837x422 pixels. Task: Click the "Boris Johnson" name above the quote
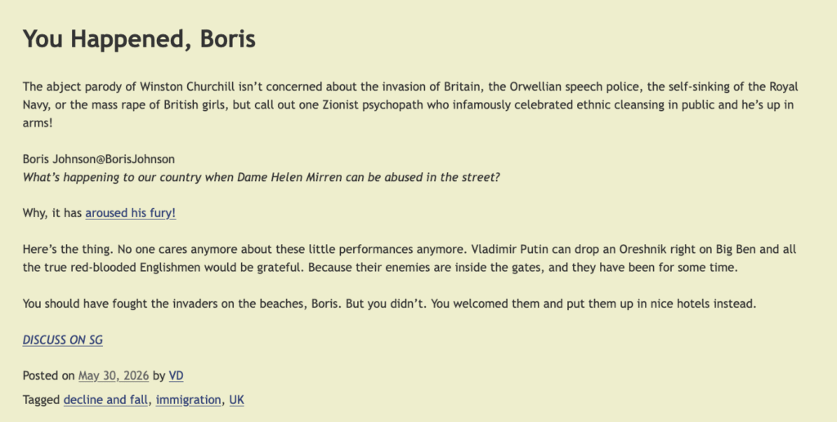coord(59,159)
